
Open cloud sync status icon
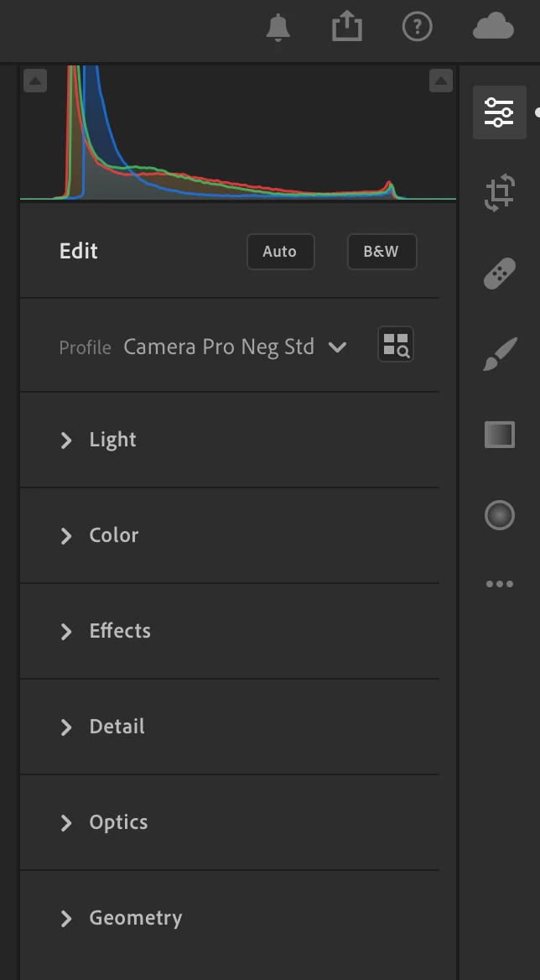[493, 27]
